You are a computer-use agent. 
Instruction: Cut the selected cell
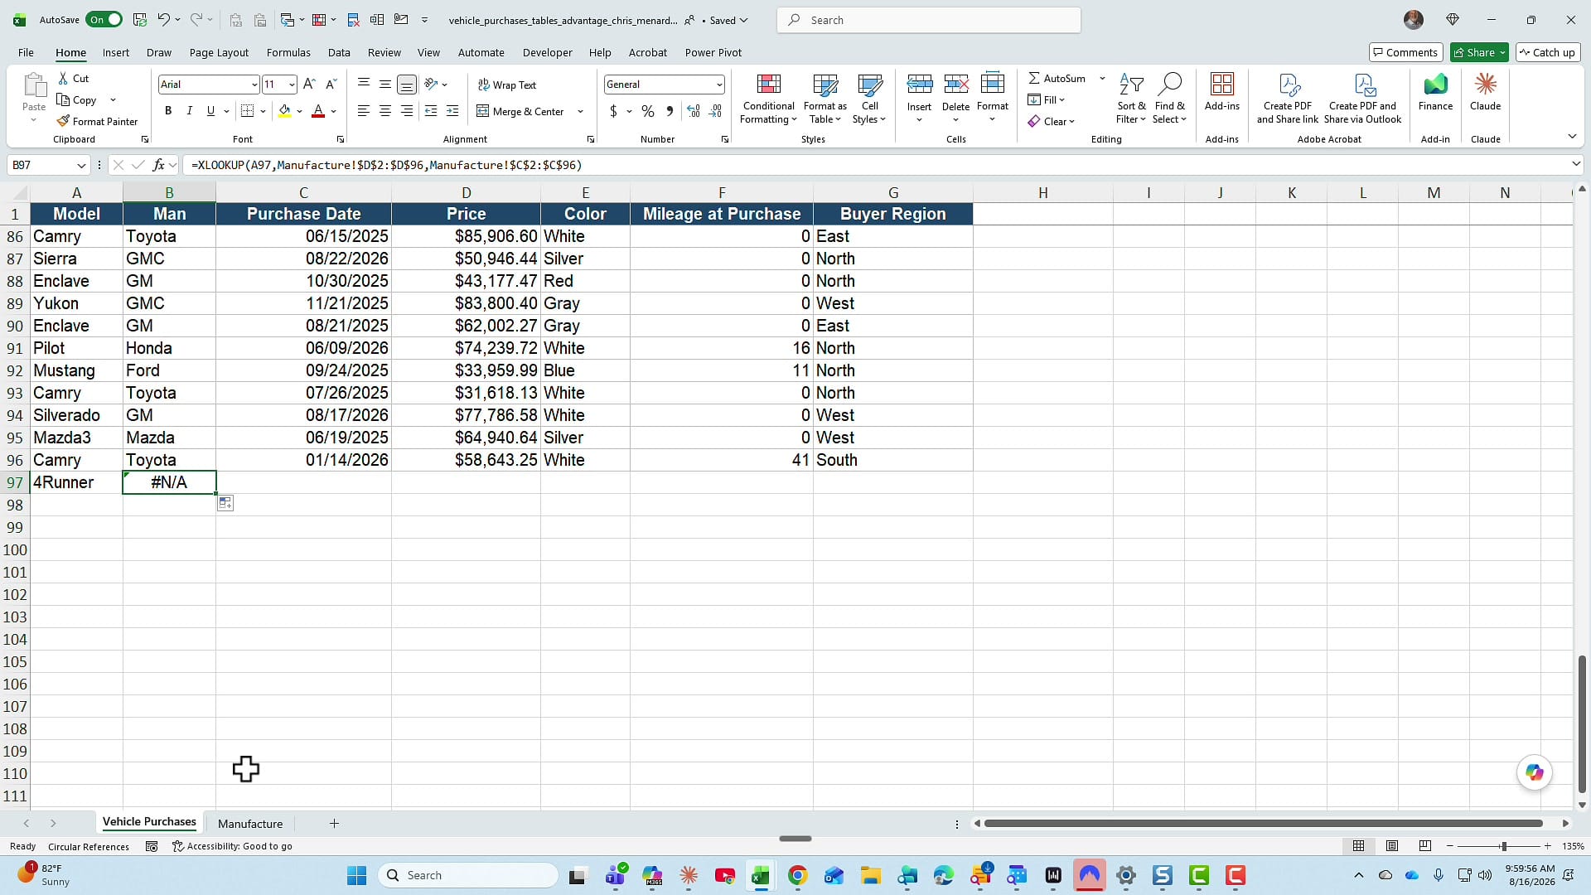coord(73,78)
